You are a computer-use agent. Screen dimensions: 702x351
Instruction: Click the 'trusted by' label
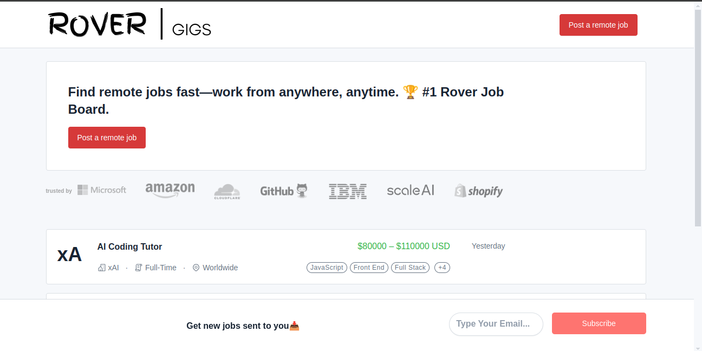pos(58,191)
